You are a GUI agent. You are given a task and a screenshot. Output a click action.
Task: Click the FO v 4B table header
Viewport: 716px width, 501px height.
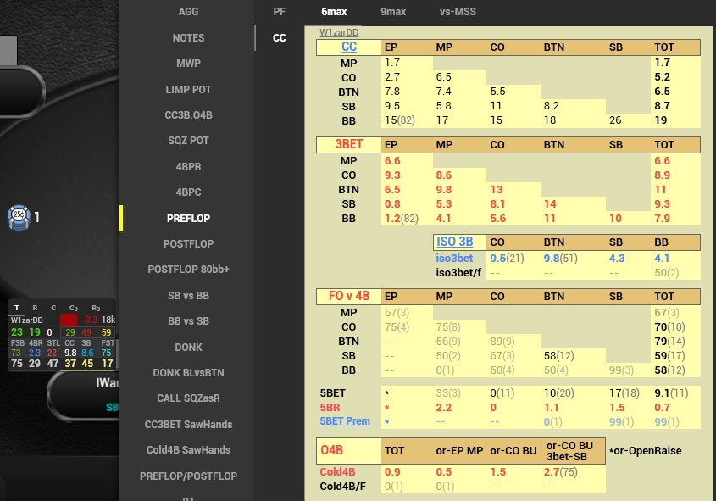349,296
